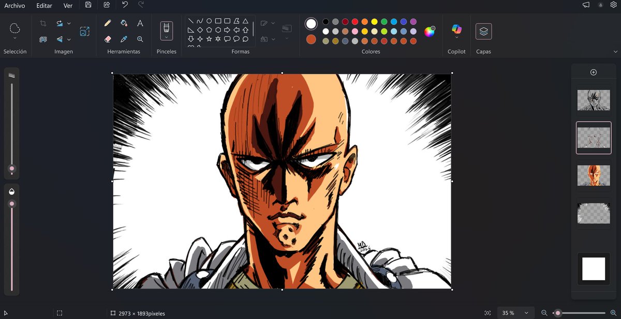Select the Triangle shape

pos(245,21)
